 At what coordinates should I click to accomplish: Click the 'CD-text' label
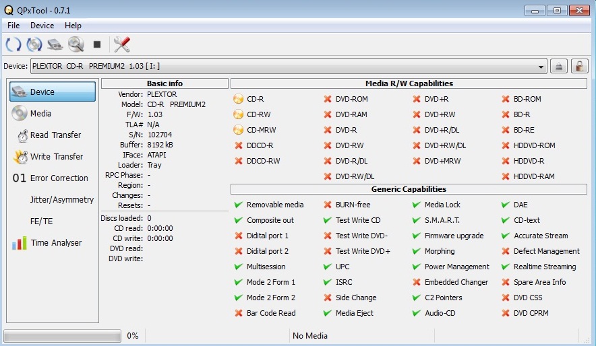point(527,220)
